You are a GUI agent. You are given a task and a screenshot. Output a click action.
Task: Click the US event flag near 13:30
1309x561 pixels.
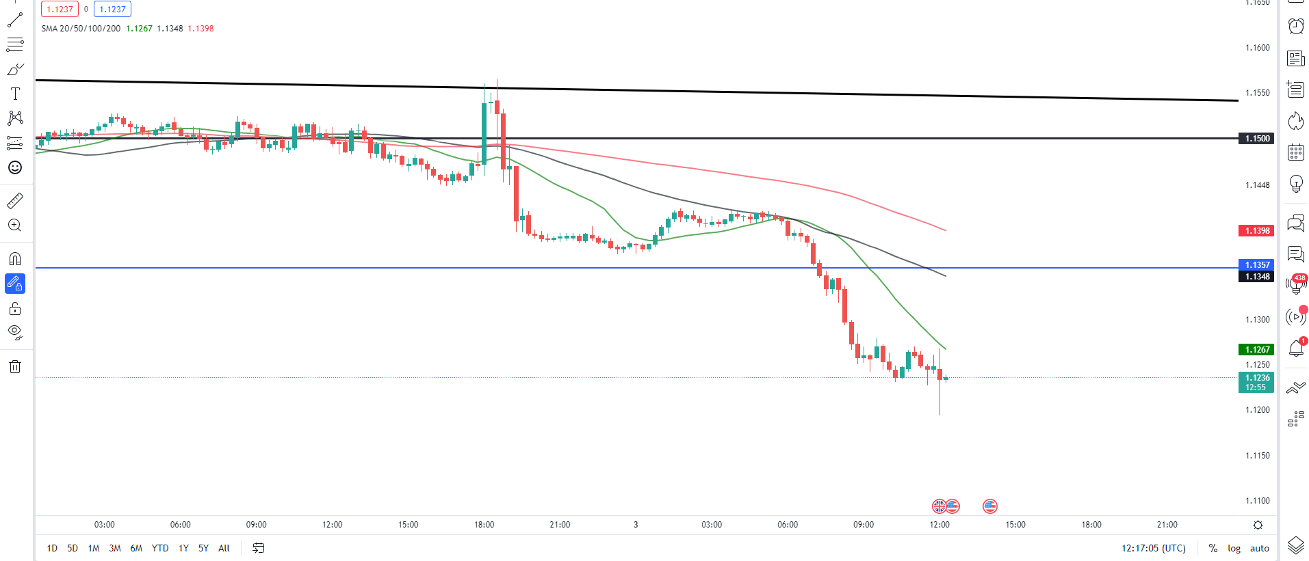990,506
